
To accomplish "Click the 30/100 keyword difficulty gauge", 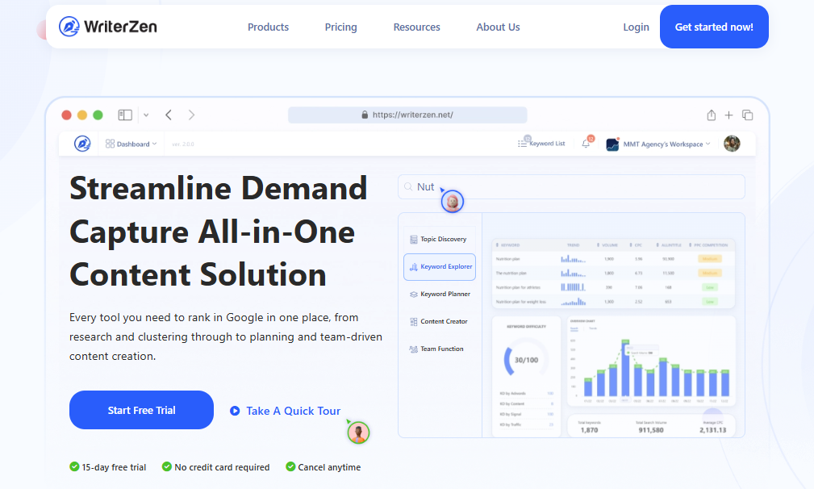I will tap(526, 359).
